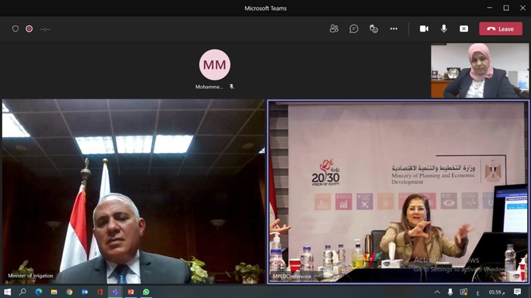Open WhatsApp from the taskbar

[x=146, y=291]
